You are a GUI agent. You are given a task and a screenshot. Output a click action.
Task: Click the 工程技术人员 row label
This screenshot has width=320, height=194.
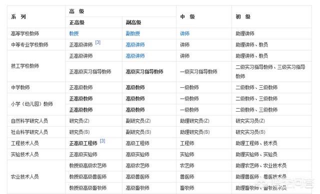(x=25, y=143)
